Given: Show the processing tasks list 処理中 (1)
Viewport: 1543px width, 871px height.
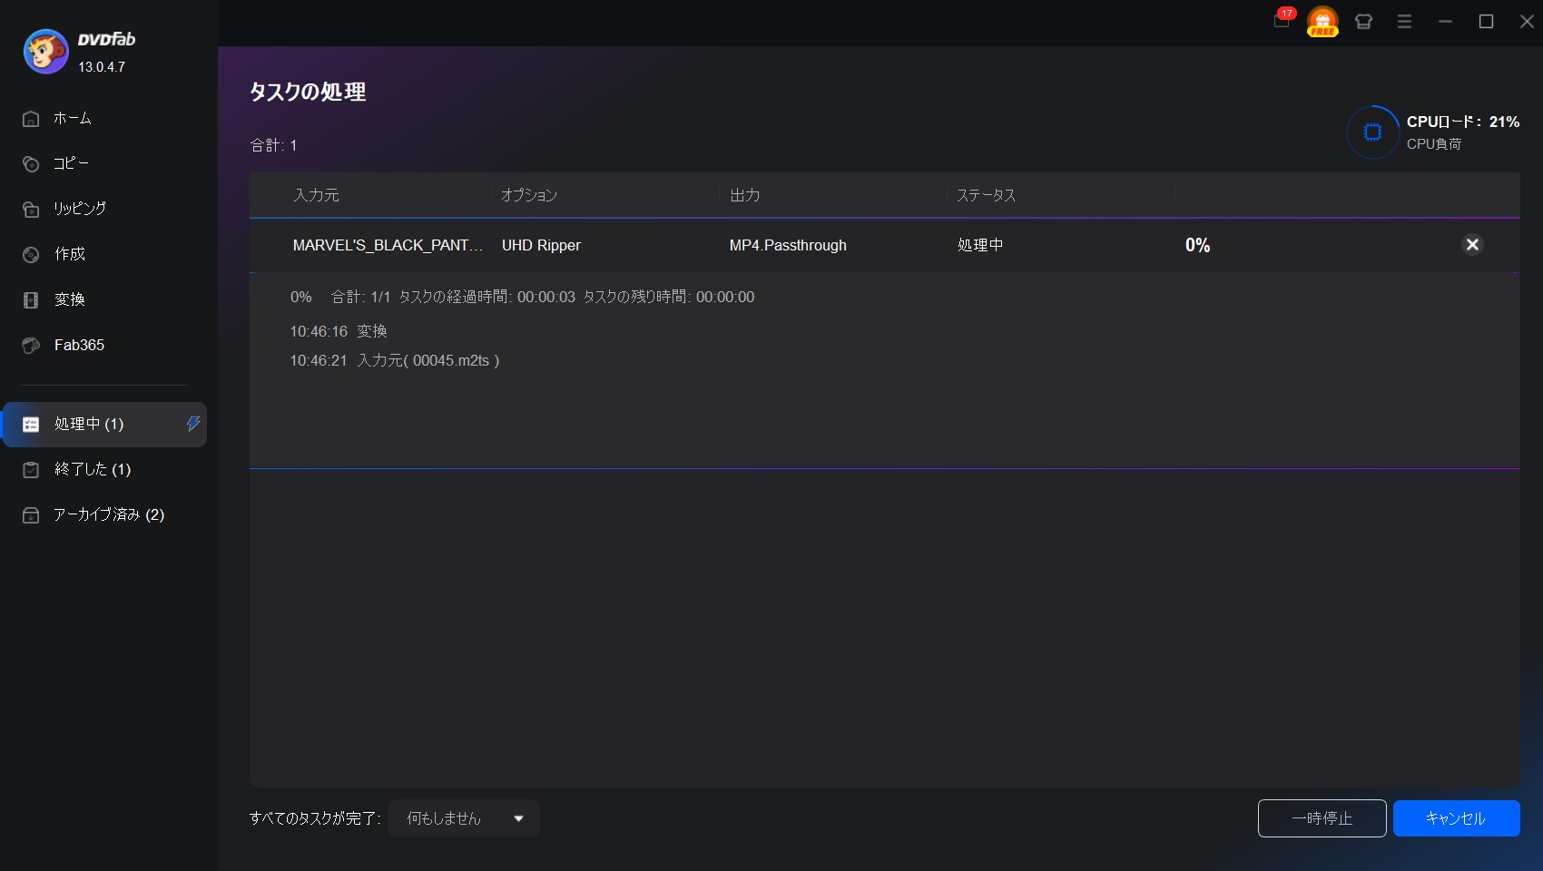Looking at the screenshot, I should pos(104,425).
